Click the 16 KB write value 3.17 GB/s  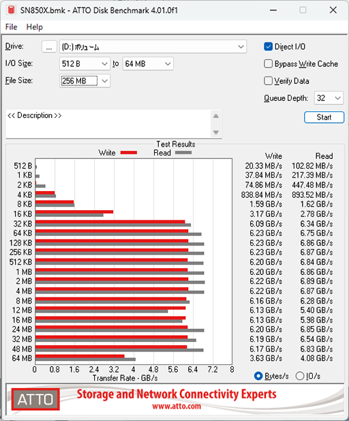[266, 214]
